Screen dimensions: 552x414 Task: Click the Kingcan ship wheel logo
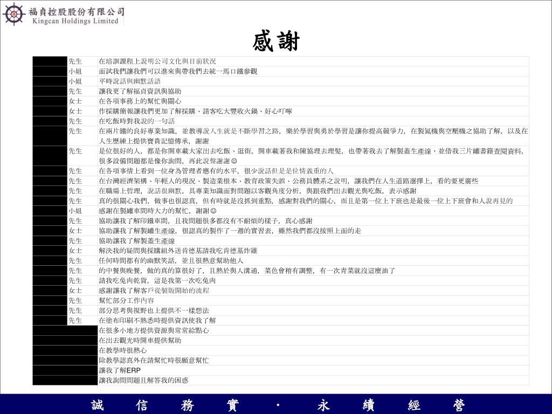13,14
